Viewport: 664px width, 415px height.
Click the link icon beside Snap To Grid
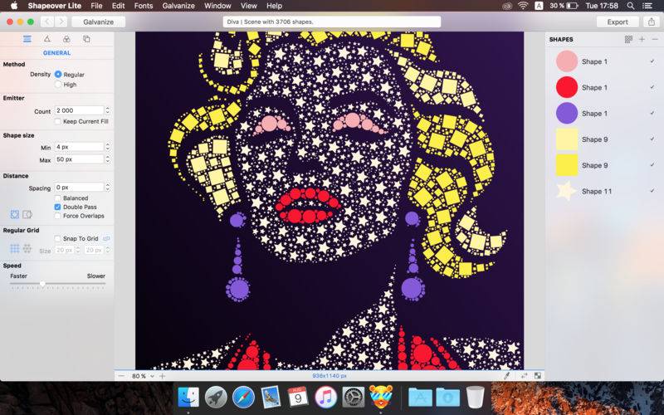[107, 239]
